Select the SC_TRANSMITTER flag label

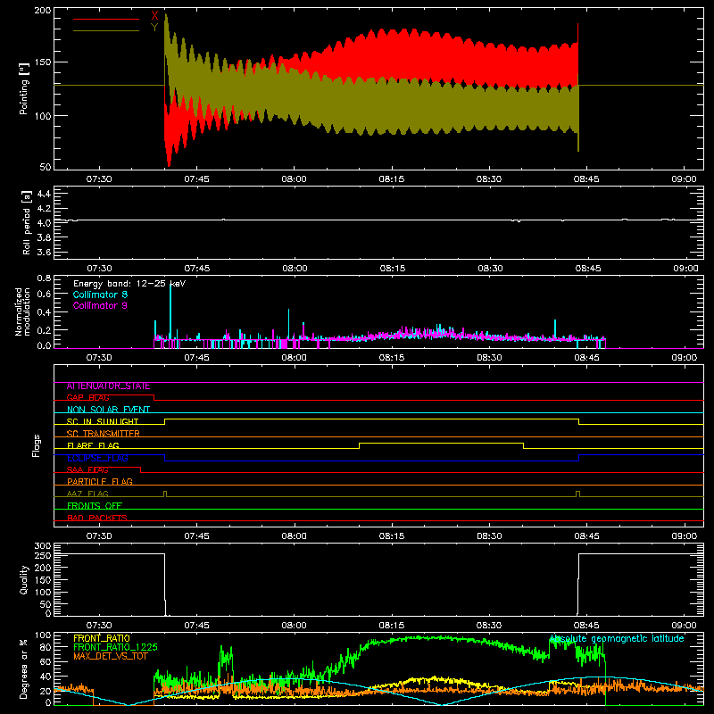pos(104,434)
